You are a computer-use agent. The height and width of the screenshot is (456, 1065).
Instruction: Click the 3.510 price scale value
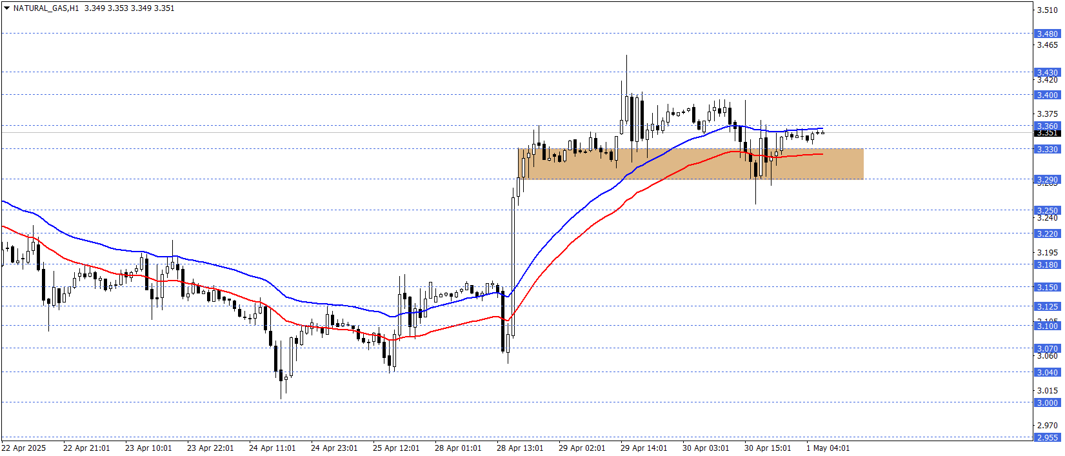pos(1047,10)
